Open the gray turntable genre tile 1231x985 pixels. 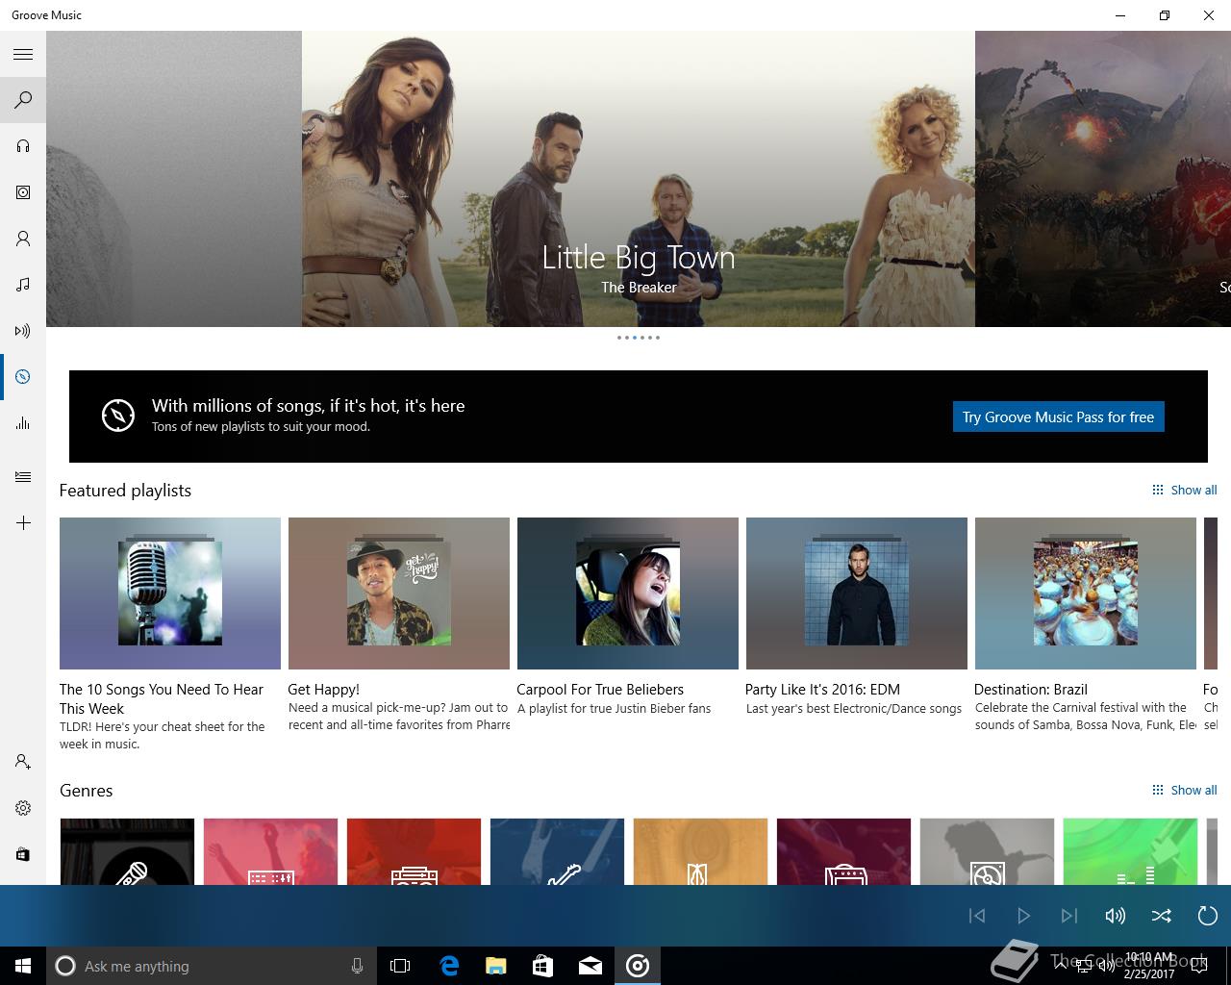pyautogui.click(x=987, y=851)
